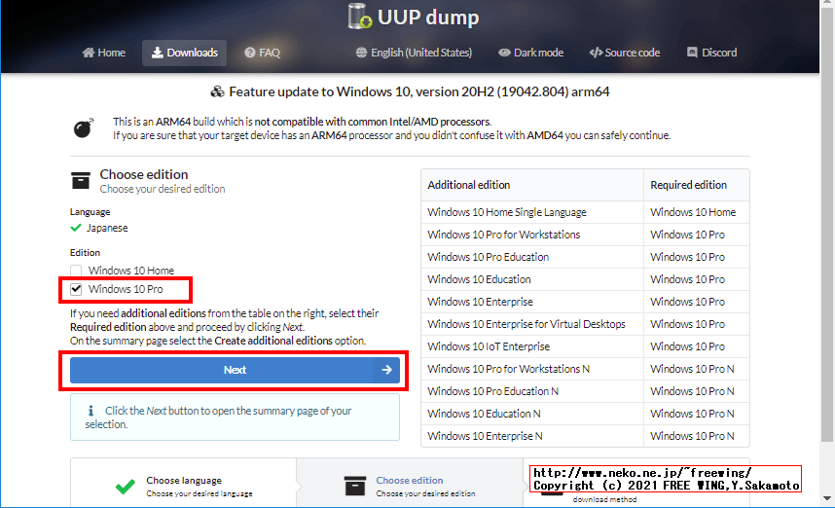
Task: Click the blue Next button
Action: coord(235,370)
